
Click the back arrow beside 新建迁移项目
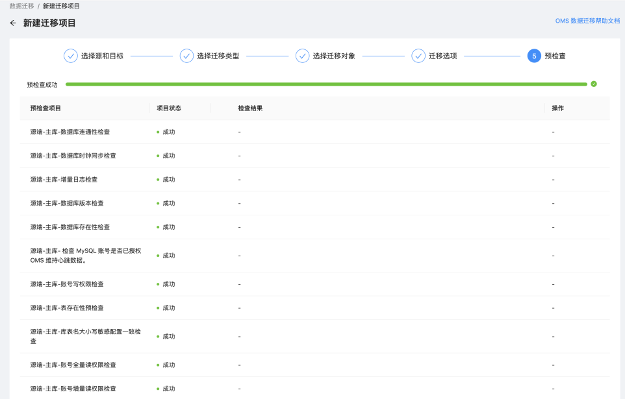click(13, 23)
